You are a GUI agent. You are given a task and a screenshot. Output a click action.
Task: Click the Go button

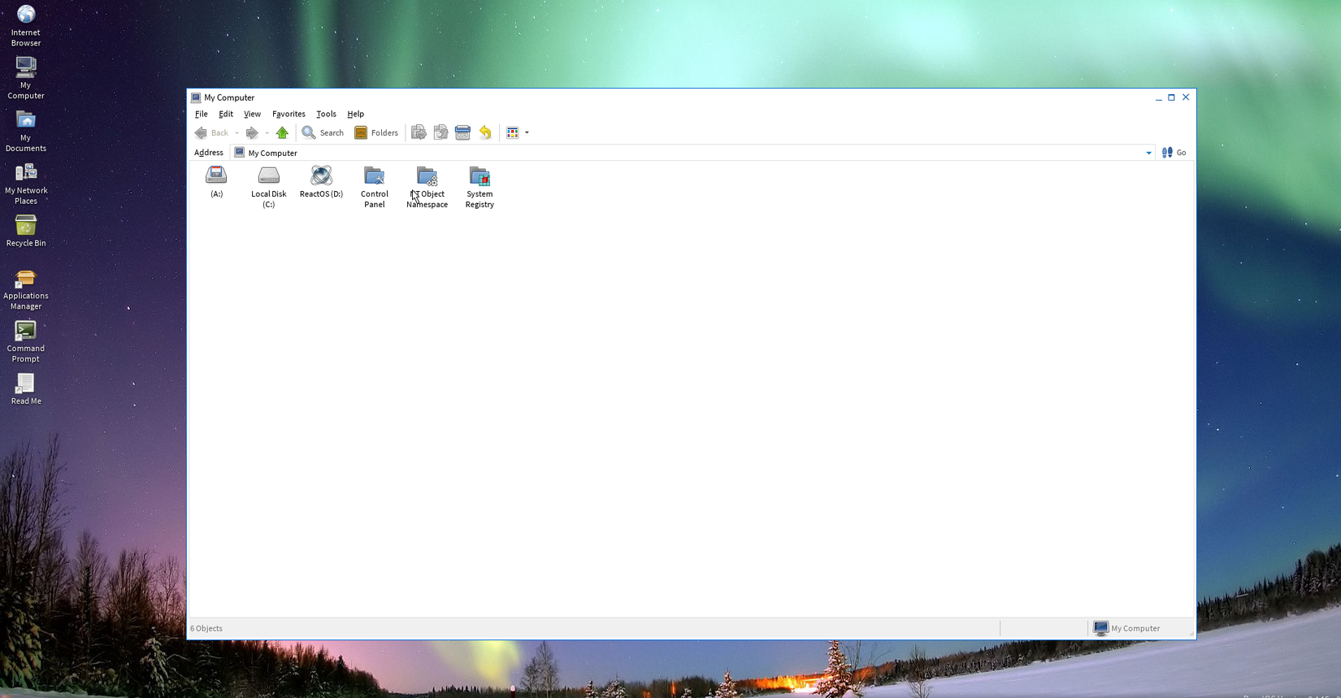click(1174, 153)
